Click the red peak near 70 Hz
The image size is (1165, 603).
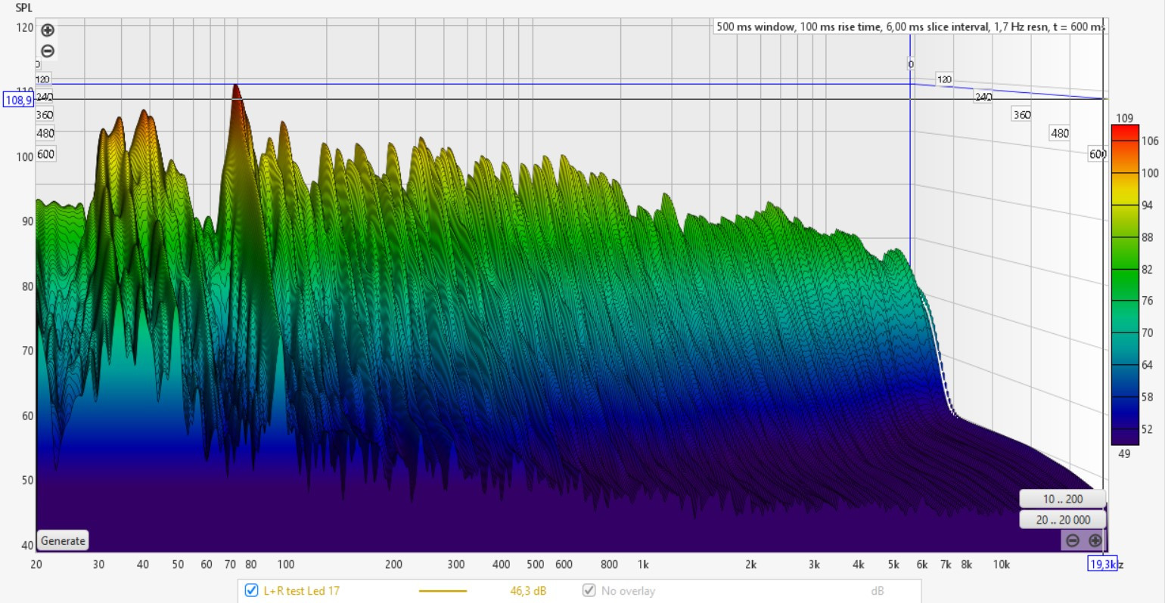pyautogui.click(x=236, y=94)
